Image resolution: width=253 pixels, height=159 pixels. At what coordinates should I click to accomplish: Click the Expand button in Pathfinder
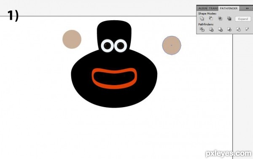coord(243,19)
